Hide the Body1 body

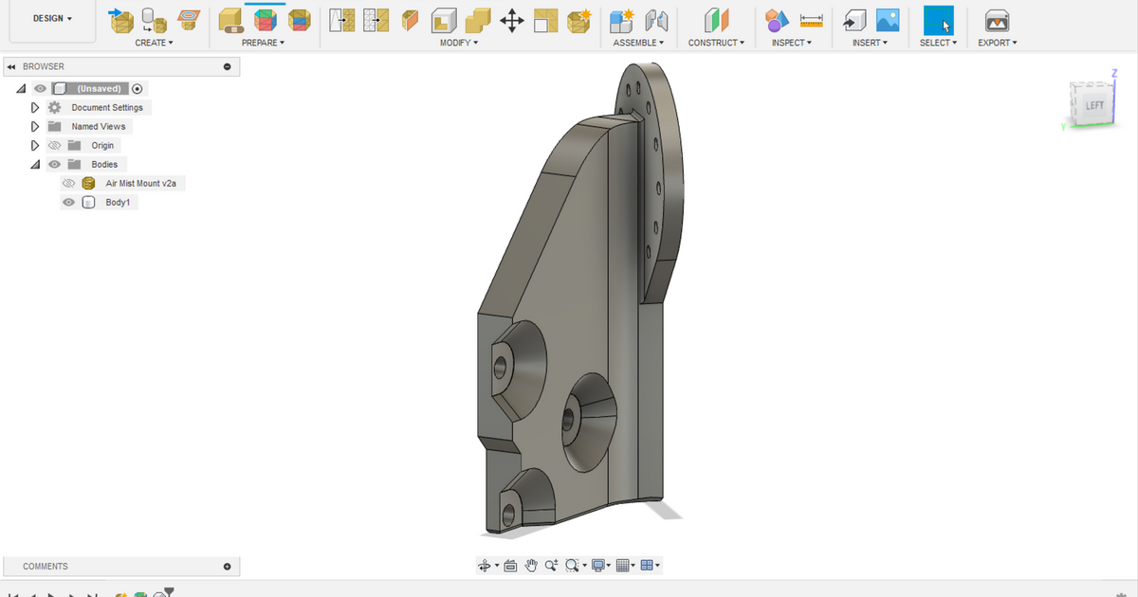pyautogui.click(x=68, y=202)
